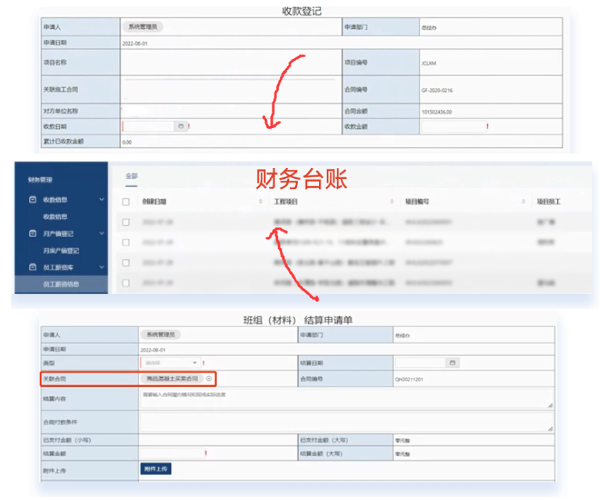Click the 收款金额 input field

[453, 126]
